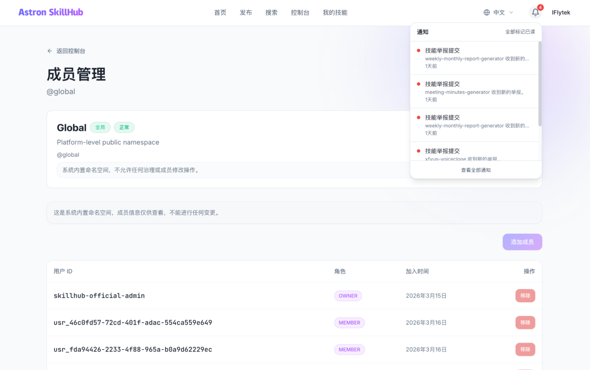The width and height of the screenshot is (590, 370).
Task: Click the Astron SkillHub logo
Action: tap(51, 12)
